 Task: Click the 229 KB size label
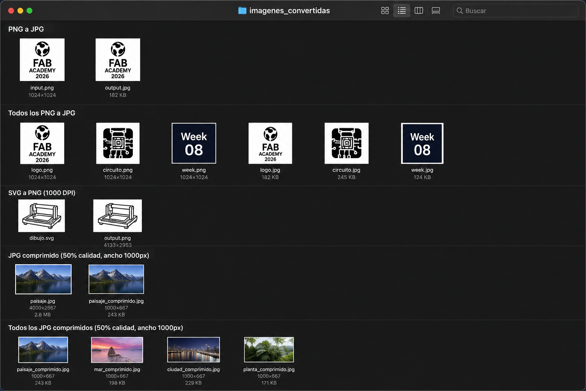click(193, 383)
